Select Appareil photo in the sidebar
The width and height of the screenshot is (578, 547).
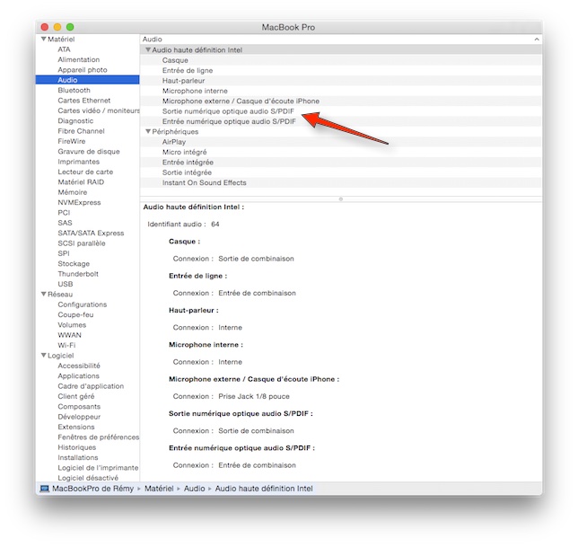[83, 70]
